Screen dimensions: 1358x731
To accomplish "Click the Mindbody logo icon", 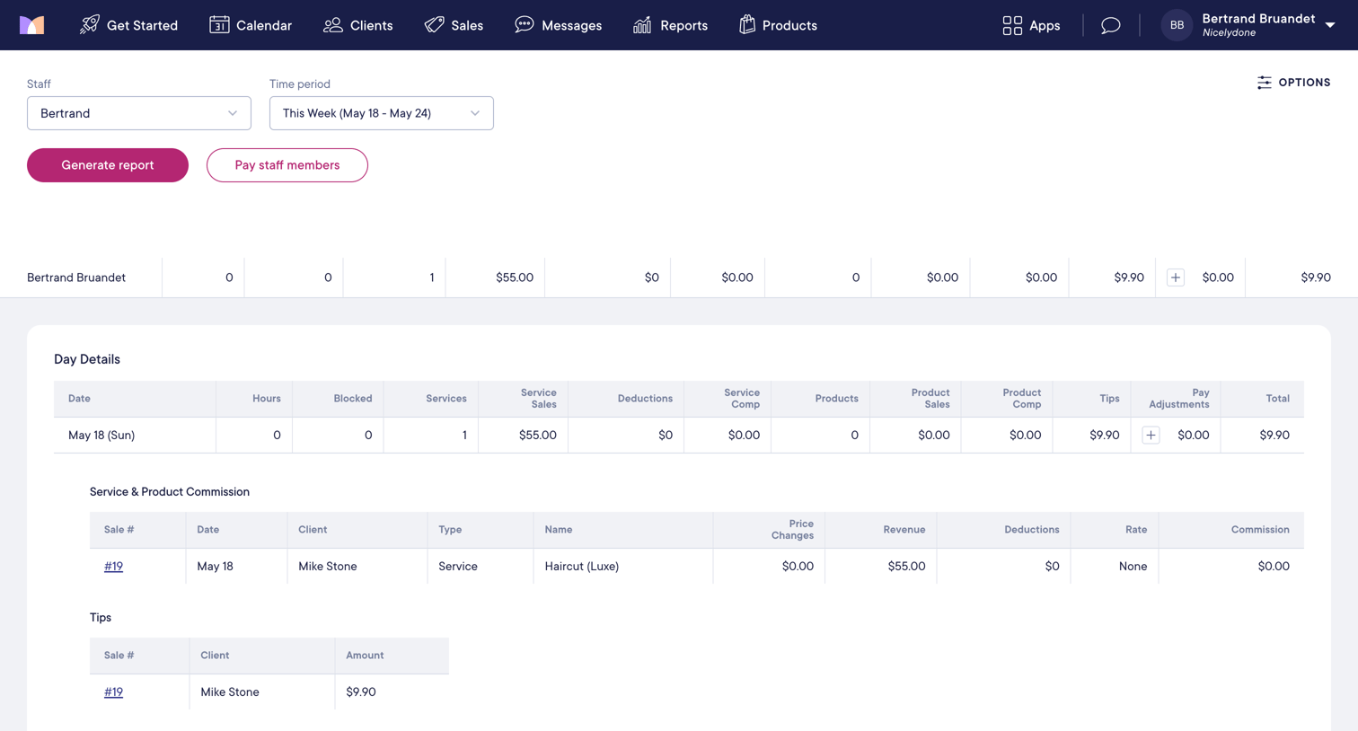I will coord(31,25).
